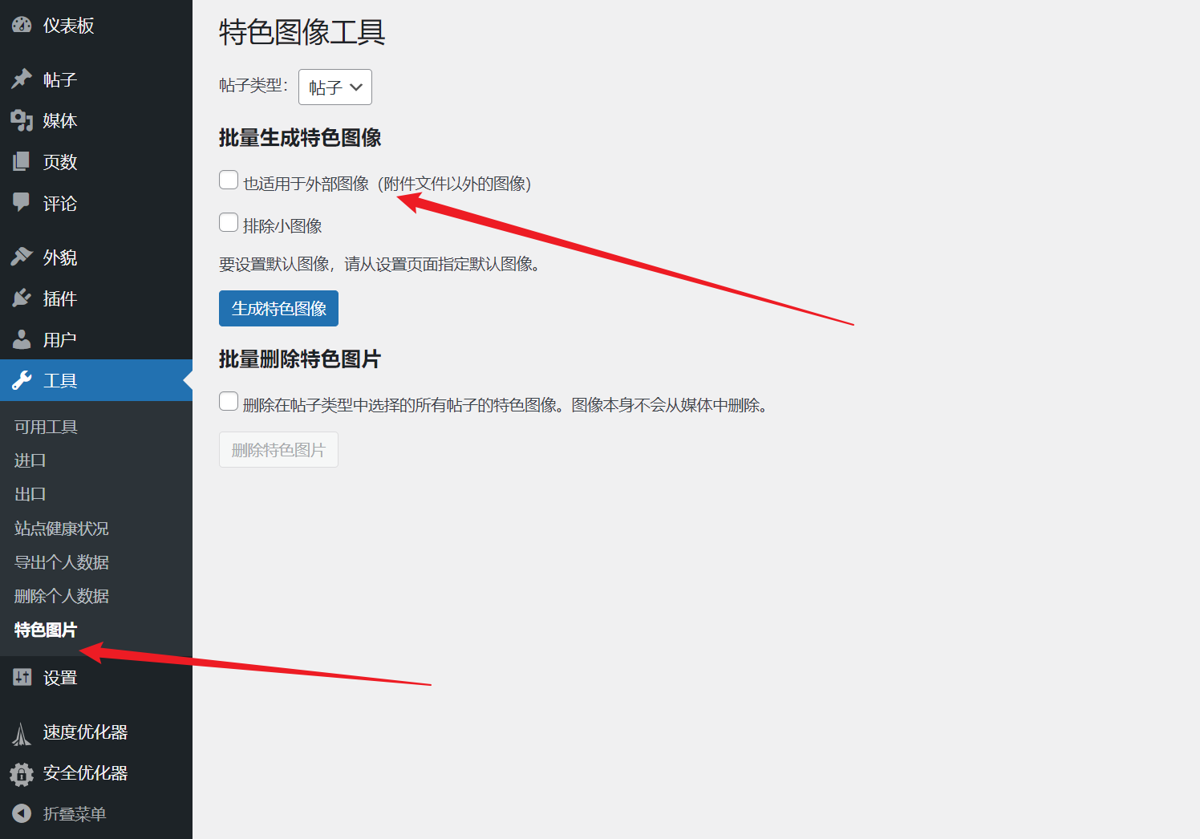The image size is (1200, 839).
Task: Click the 删除特色图片 button
Action: (278, 450)
